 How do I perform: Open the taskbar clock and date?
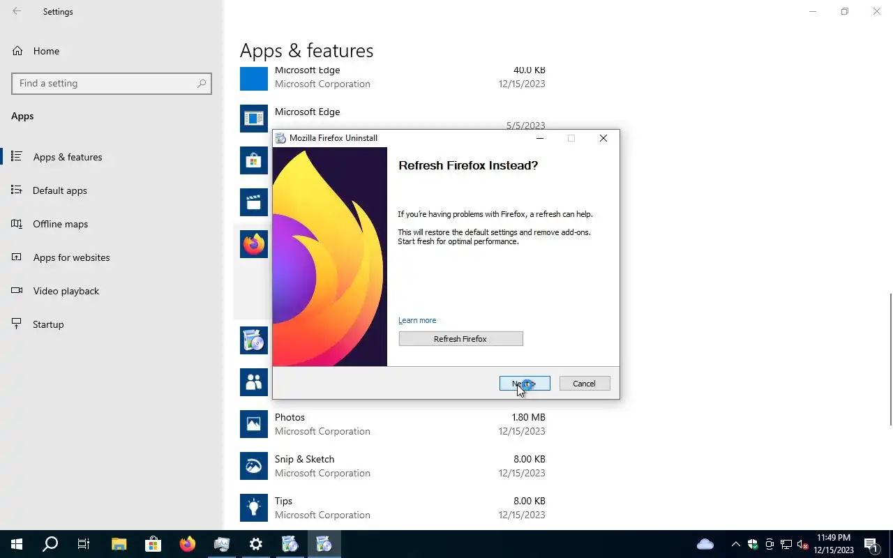[x=833, y=544]
